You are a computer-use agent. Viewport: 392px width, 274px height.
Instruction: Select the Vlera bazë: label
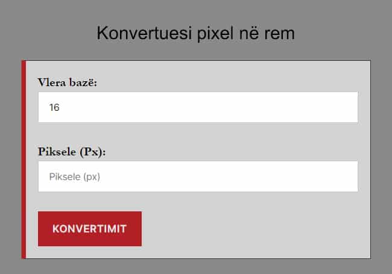pos(68,83)
